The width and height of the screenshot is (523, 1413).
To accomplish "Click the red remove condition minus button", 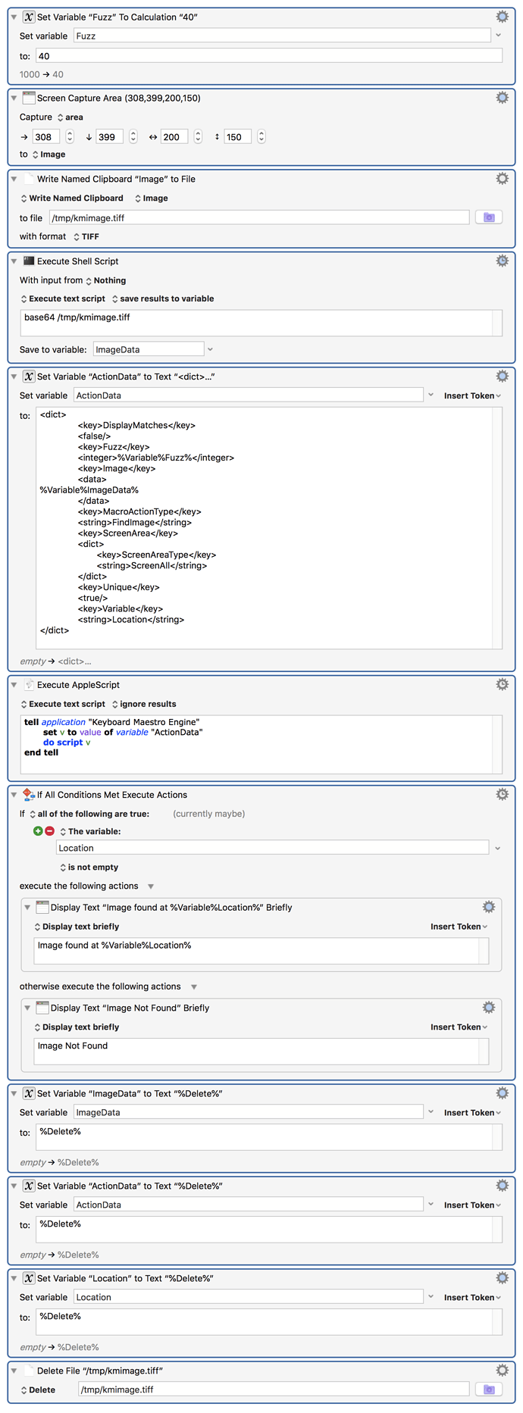I will pyautogui.click(x=49, y=831).
